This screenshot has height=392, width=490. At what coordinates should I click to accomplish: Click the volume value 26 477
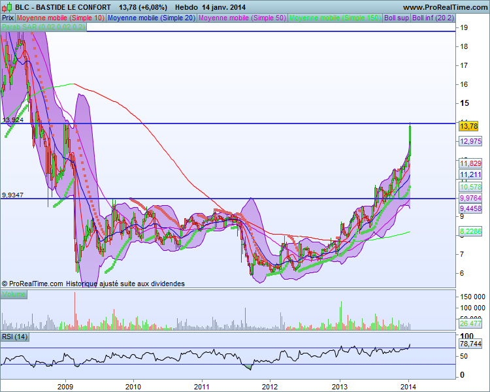pyautogui.click(x=470, y=323)
